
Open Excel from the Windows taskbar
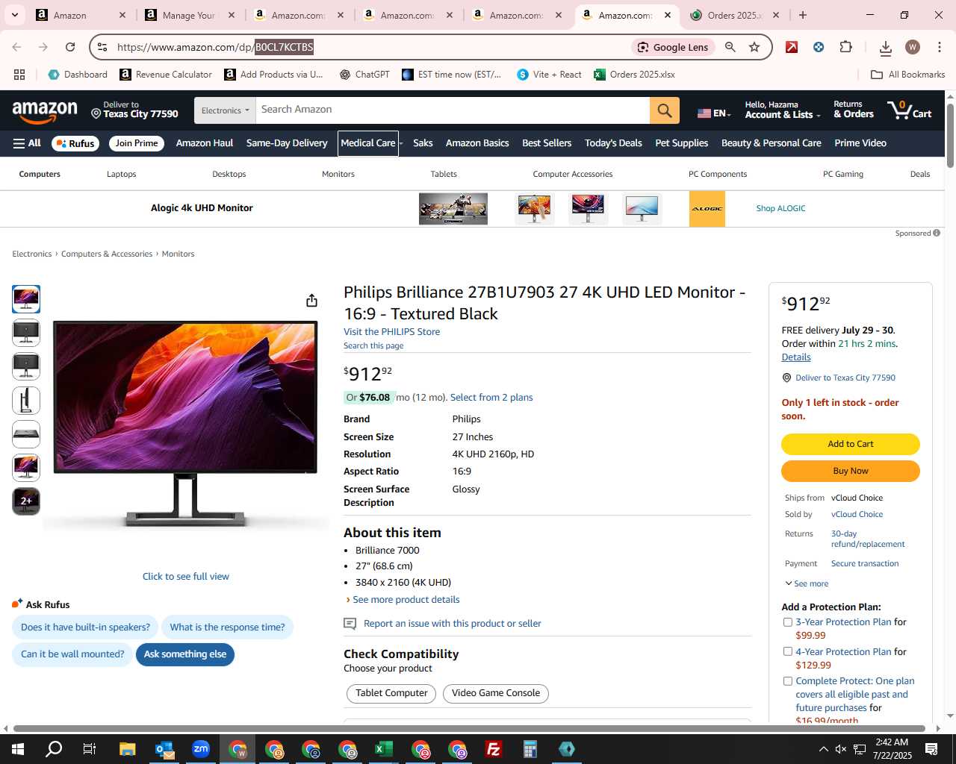(384, 749)
